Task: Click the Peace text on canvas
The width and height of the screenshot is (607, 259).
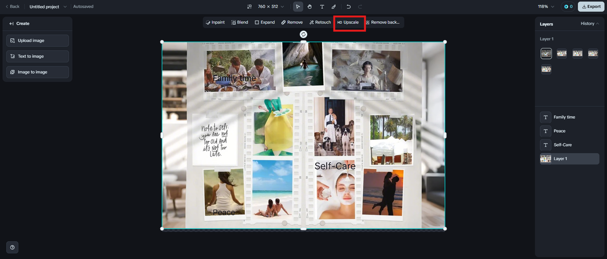Action: click(x=224, y=212)
